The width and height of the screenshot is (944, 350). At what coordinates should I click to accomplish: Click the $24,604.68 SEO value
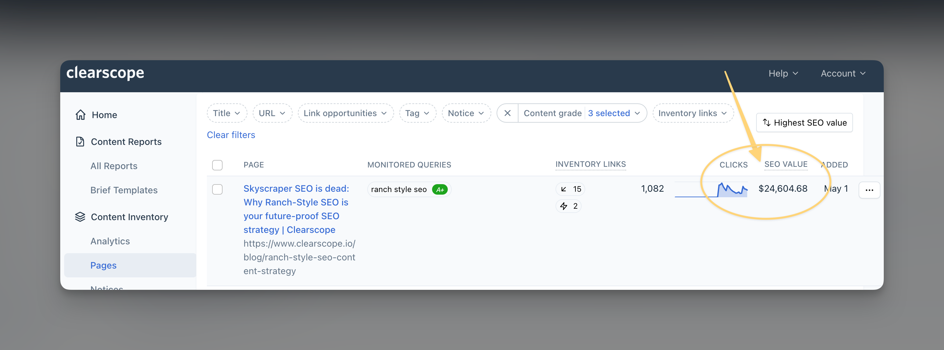pos(783,189)
